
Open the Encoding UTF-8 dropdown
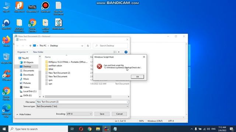79,114
